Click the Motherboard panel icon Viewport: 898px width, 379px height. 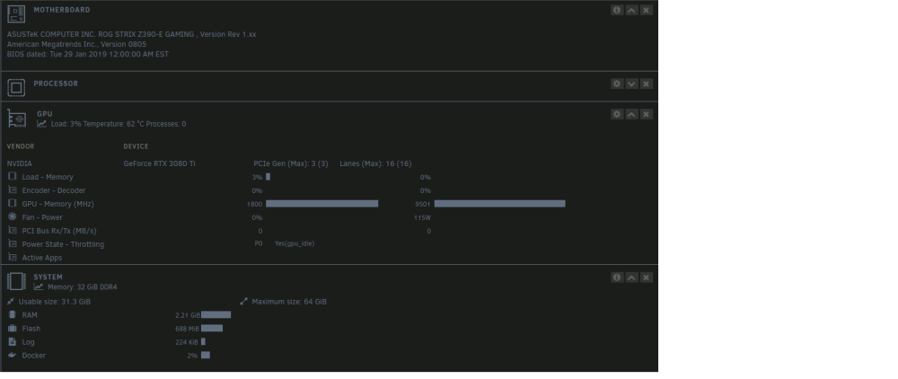coord(16,13)
